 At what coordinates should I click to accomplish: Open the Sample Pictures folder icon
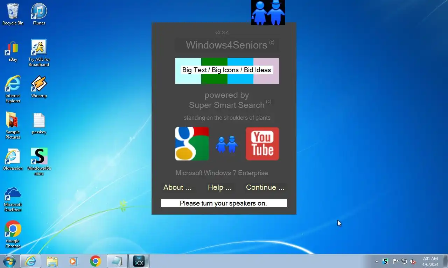(13, 126)
